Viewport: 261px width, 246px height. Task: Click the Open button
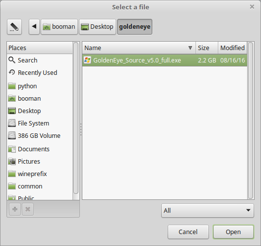(x=233, y=232)
